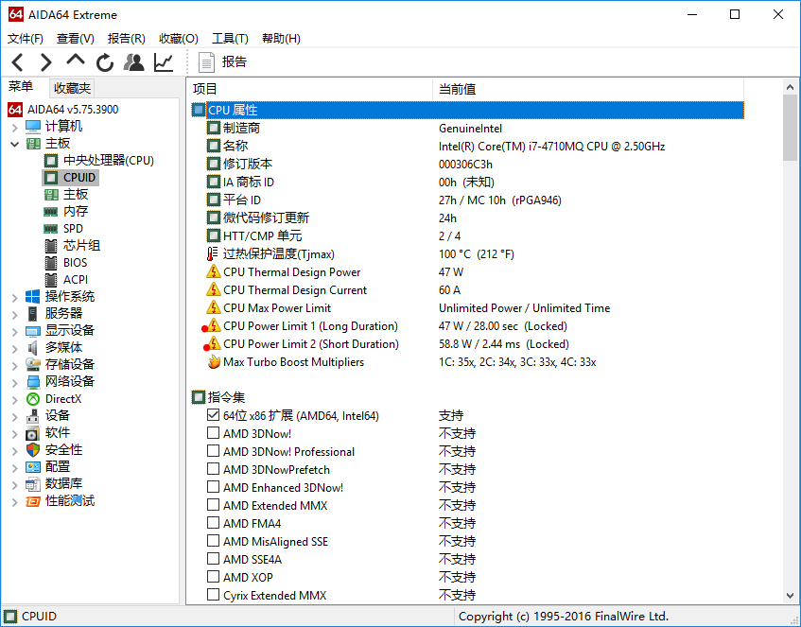This screenshot has height=627, width=801.
Task: Switch to the 收藏夹 tab
Action: [x=72, y=88]
